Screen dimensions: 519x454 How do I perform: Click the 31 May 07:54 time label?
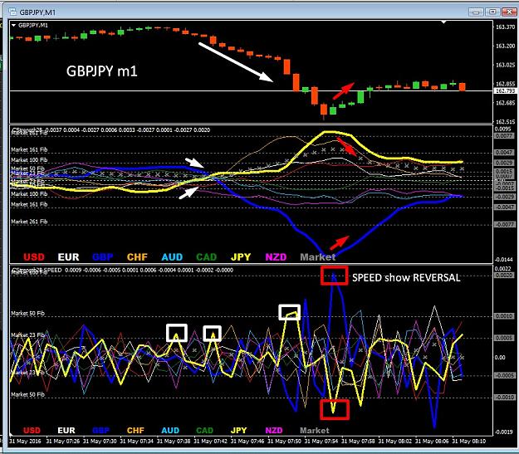(x=321, y=441)
